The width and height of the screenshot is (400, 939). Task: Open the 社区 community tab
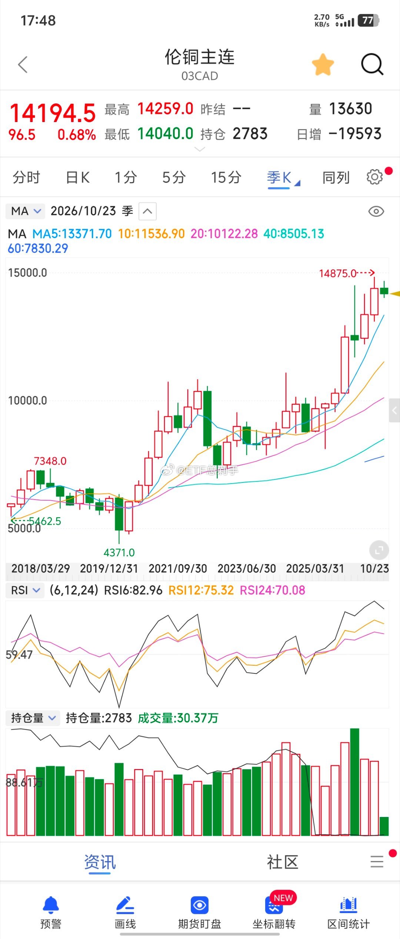tap(283, 862)
